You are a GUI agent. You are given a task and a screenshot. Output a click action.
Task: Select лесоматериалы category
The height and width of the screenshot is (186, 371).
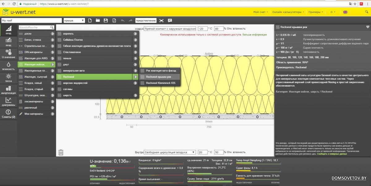click(36, 101)
